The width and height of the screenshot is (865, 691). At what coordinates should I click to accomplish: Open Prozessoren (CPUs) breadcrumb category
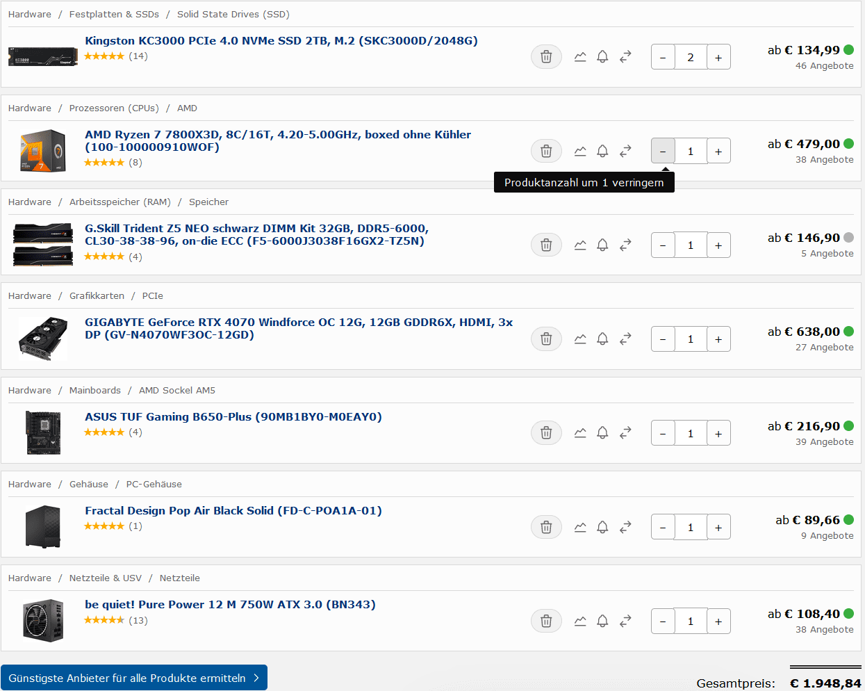point(114,108)
